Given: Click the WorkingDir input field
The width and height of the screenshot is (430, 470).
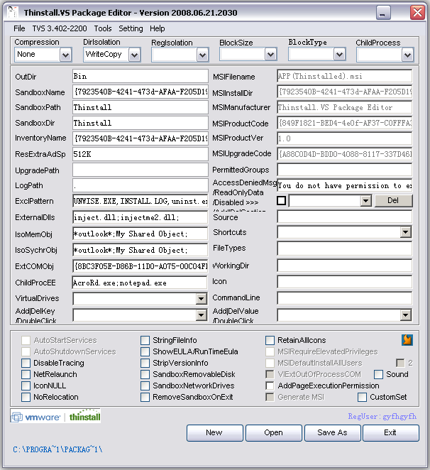Looking at the screenshot, I should pyautogui.click(x=345, y=266).
